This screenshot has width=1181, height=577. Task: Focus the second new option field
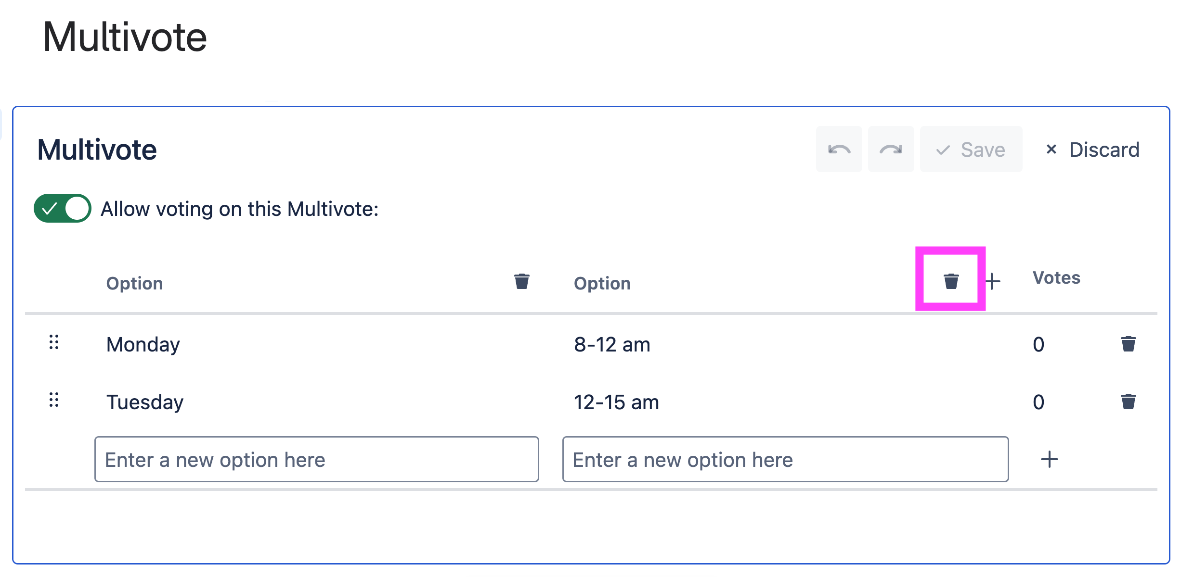[785, 460]
